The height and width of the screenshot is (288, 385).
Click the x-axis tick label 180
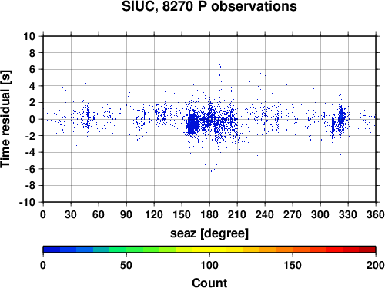[x=209, y=214]
